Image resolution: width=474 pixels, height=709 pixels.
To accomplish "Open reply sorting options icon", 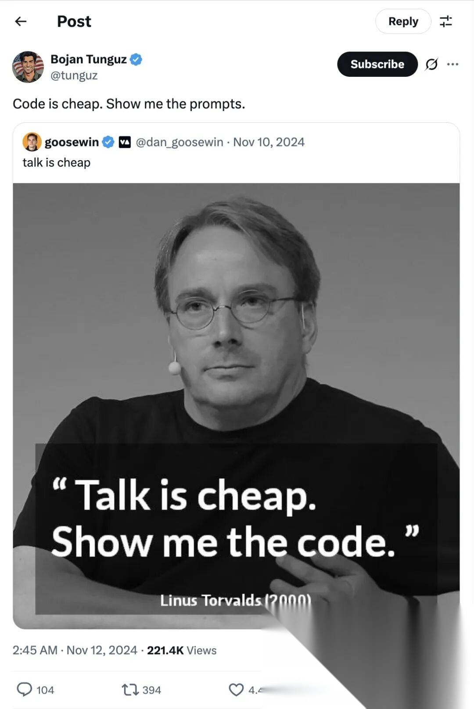I will [x=446, y=21].
